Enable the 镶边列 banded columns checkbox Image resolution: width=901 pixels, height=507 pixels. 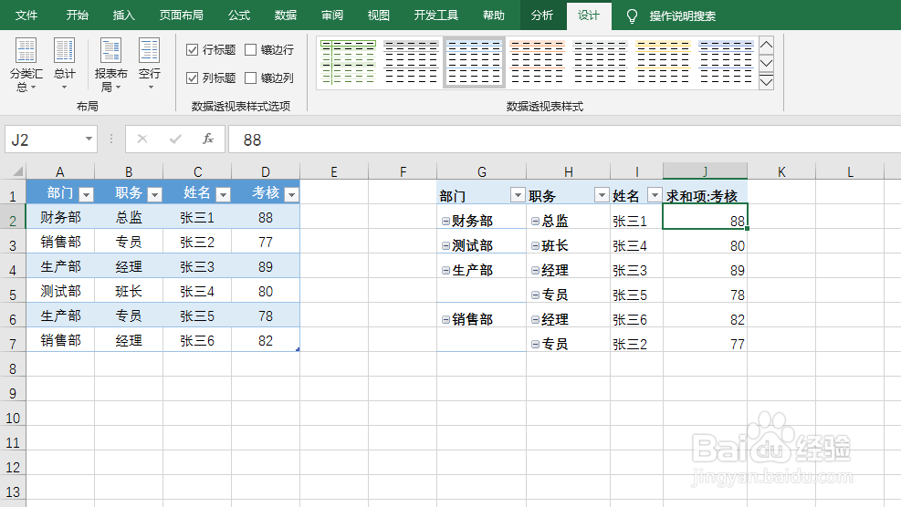click(x=250, y=78)
